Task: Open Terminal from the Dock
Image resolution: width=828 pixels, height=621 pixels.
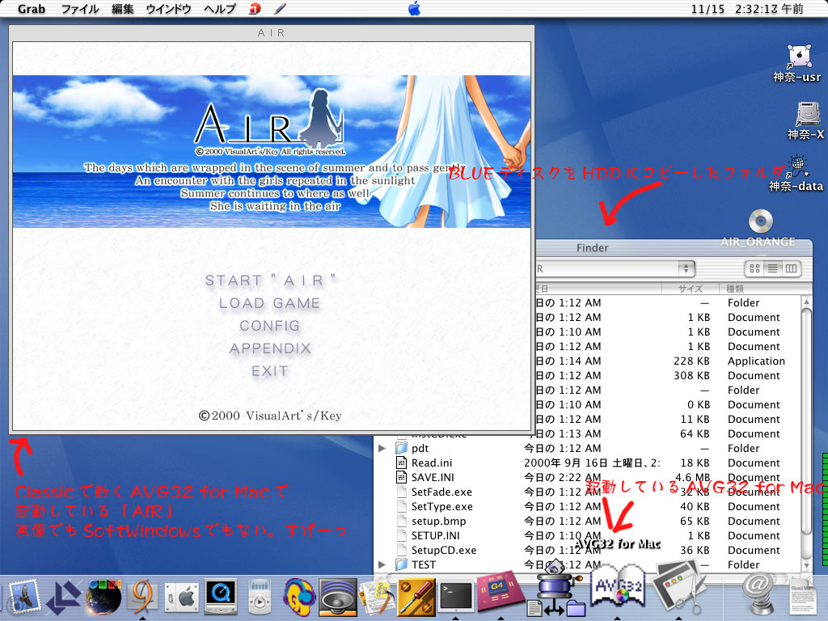Action: pyautogui.click(x=456, y=597)
